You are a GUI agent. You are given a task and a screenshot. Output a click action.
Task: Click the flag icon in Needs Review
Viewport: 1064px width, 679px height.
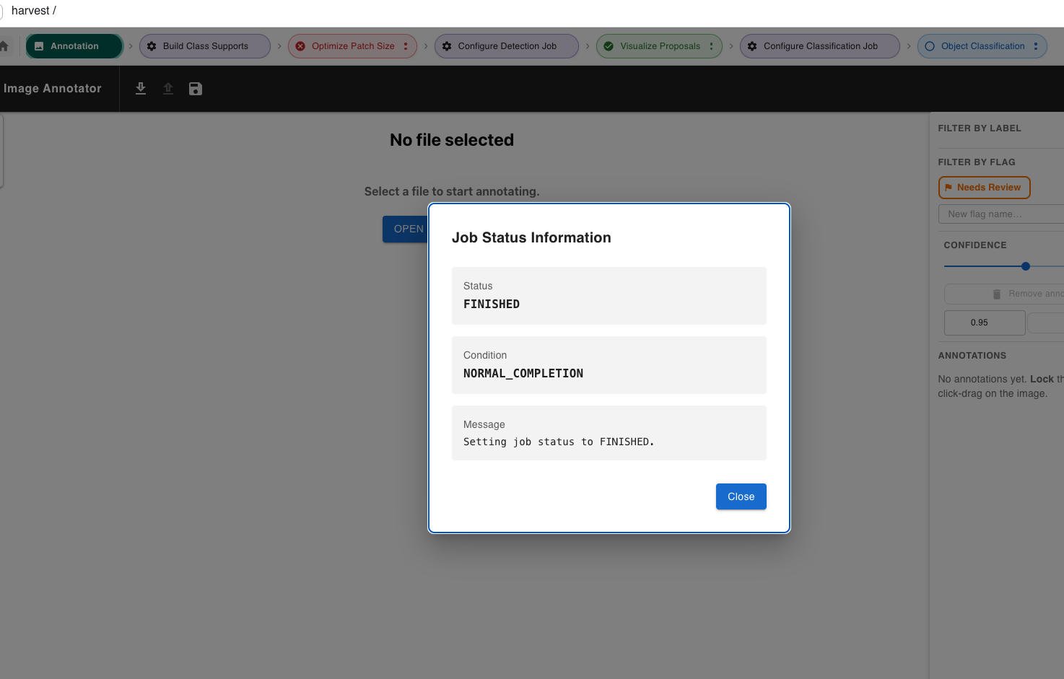(x=949, y=188)
